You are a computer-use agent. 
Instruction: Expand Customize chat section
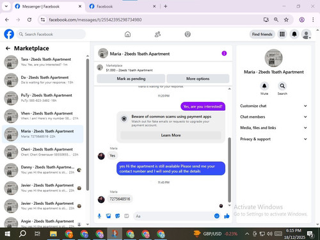[x=274, y=106]
